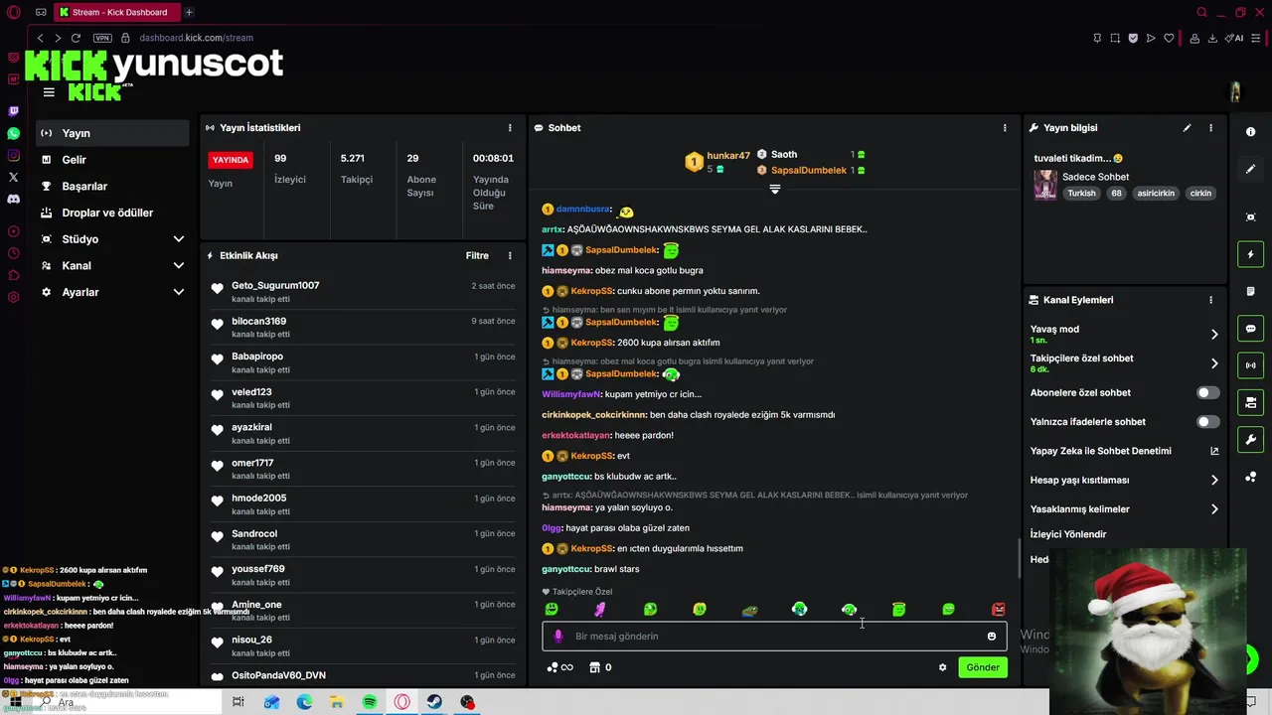Open Sohbet panel three-dot menu
The width and height of the screenshot is (1272, 715).
coord(1005,128)
